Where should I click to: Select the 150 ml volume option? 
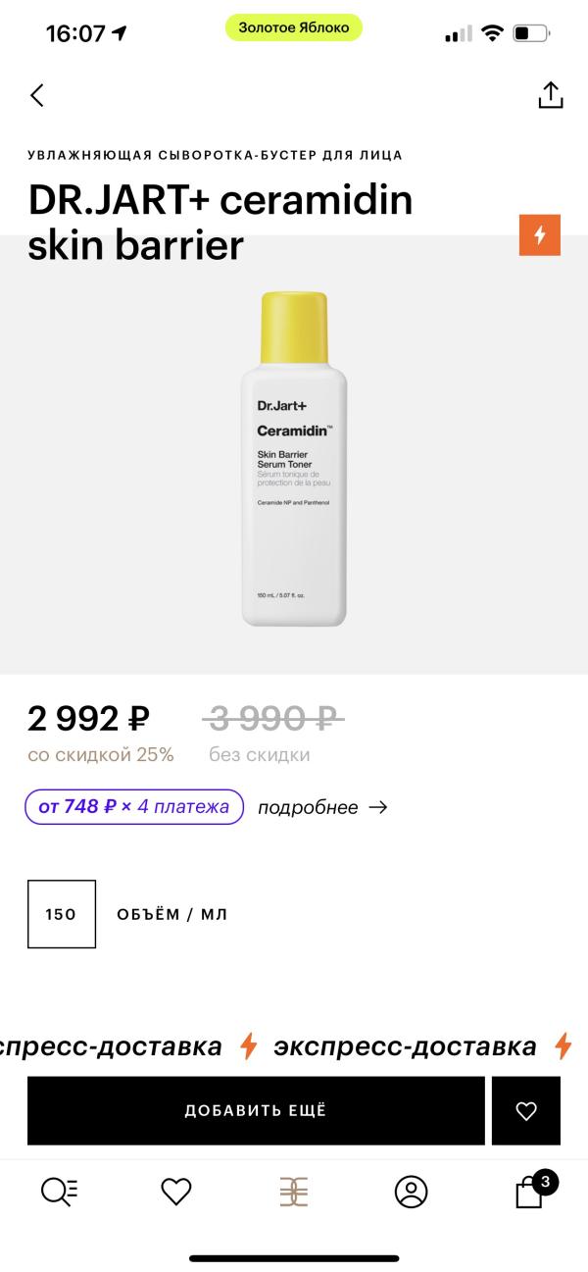pos(62,914)
